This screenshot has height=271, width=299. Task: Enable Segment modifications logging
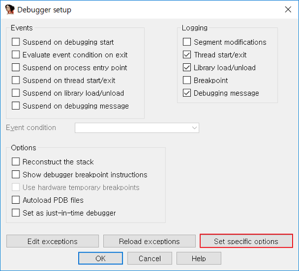tap(187, 42)
